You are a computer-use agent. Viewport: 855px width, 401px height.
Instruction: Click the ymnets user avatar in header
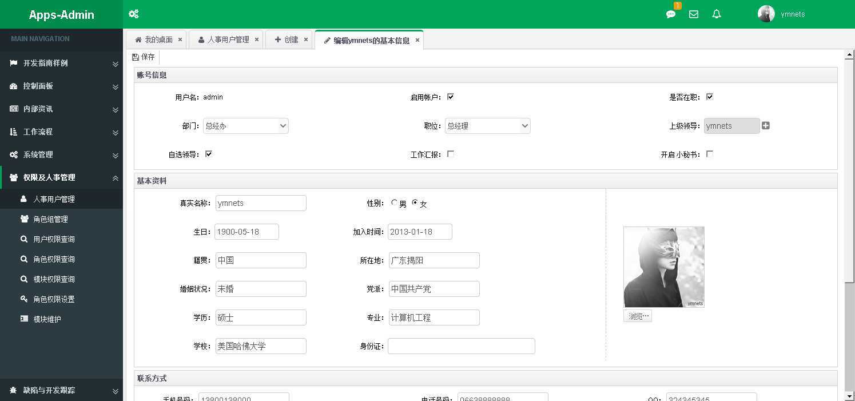766,14
